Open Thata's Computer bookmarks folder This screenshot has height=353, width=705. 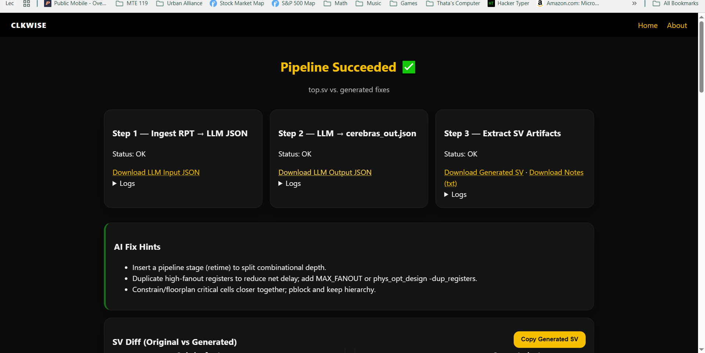(x=453, y=3)
